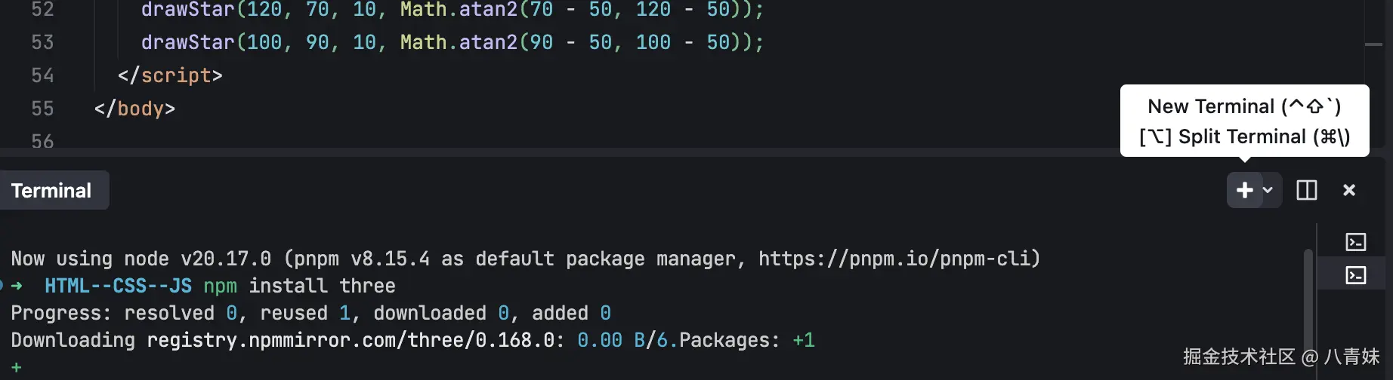Click the line number 56 gutter
This screenshot has height=380, width=1393.
point(42,141)
